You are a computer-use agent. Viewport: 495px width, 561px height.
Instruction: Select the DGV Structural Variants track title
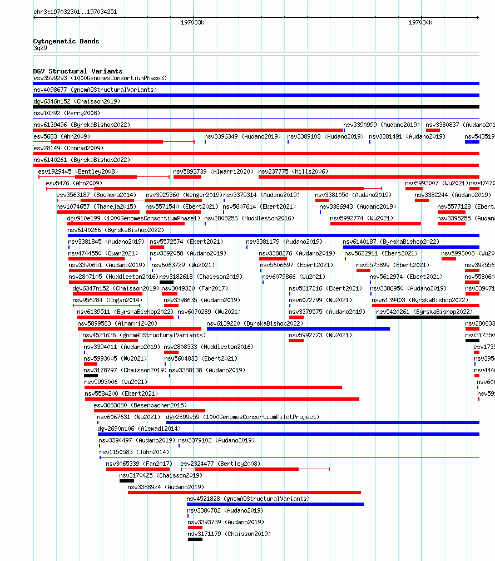pyautogui.click(x=78, y=71)
